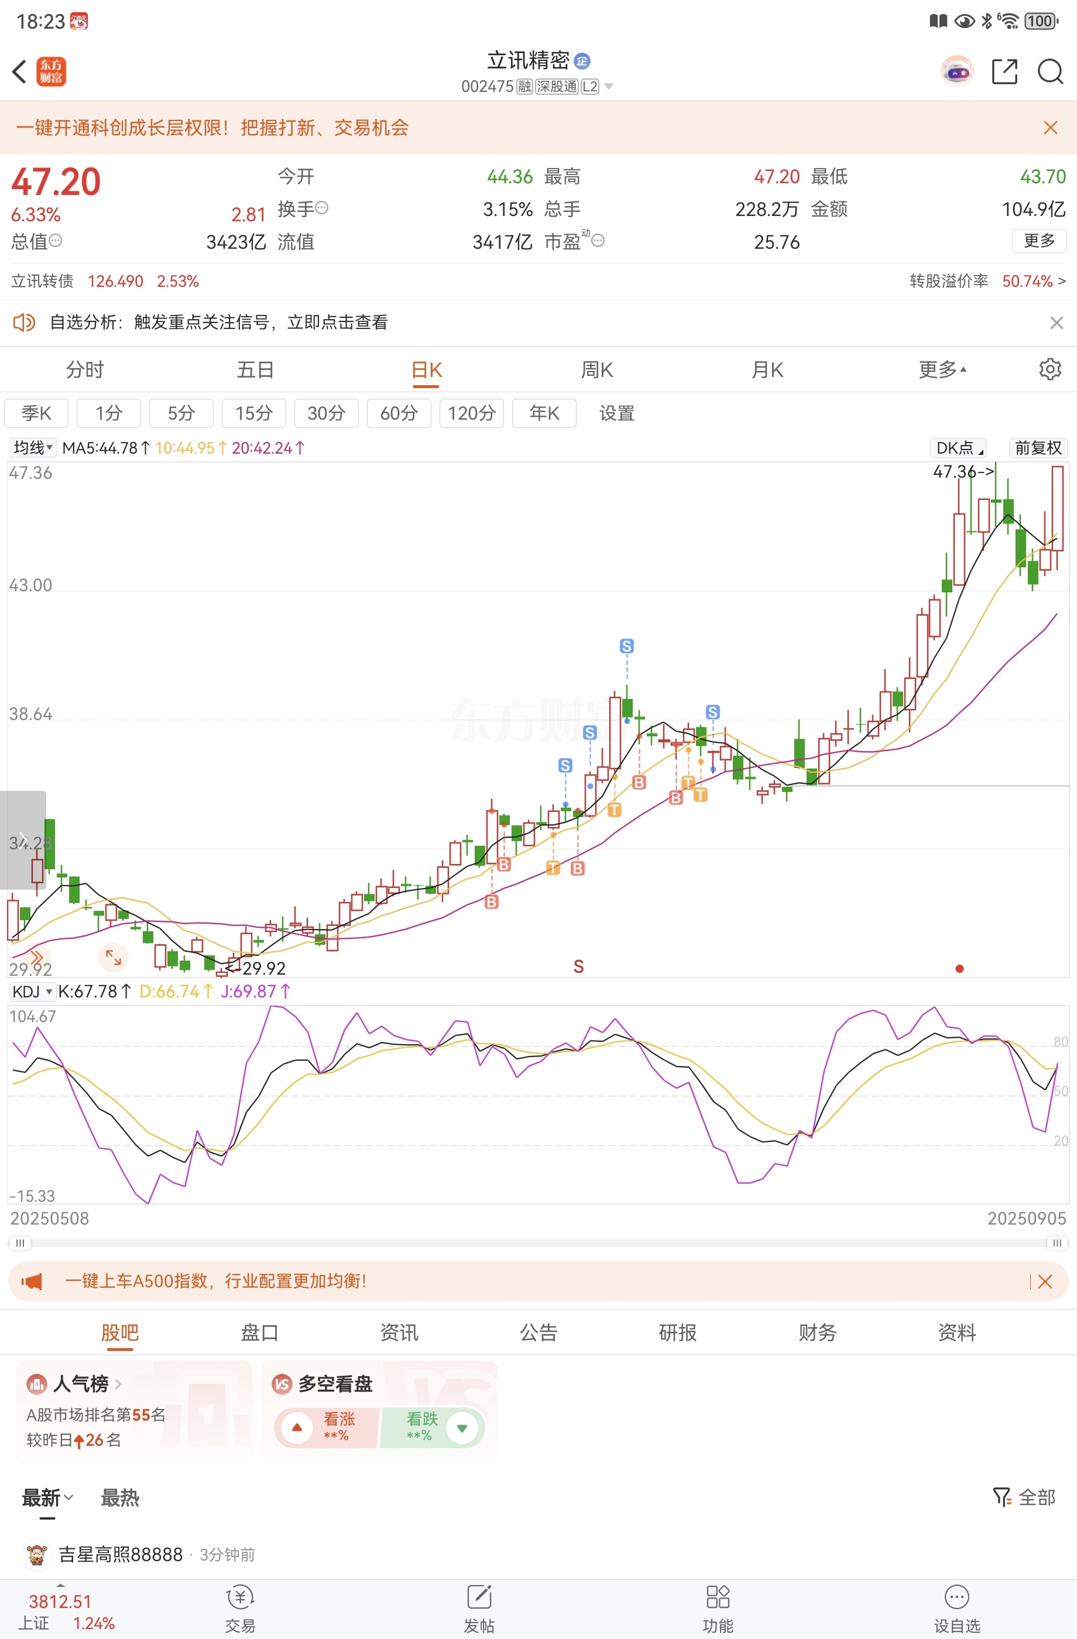Select 15分 period option
Viewport: 1077px width, 1639px height.
[x=254, y=413]
